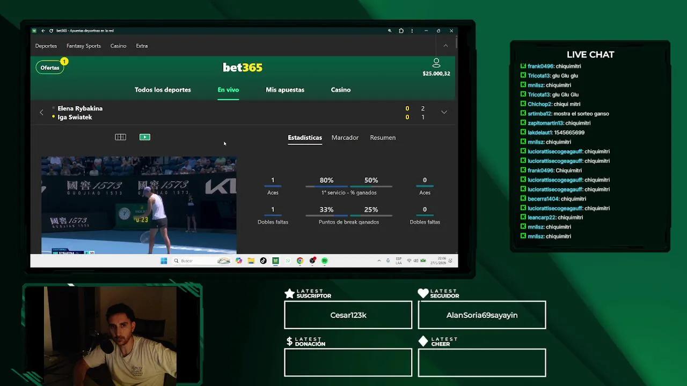Viewport: 687px width, 386px height.
Task: Reload the bet365 page
Action: 51,31
